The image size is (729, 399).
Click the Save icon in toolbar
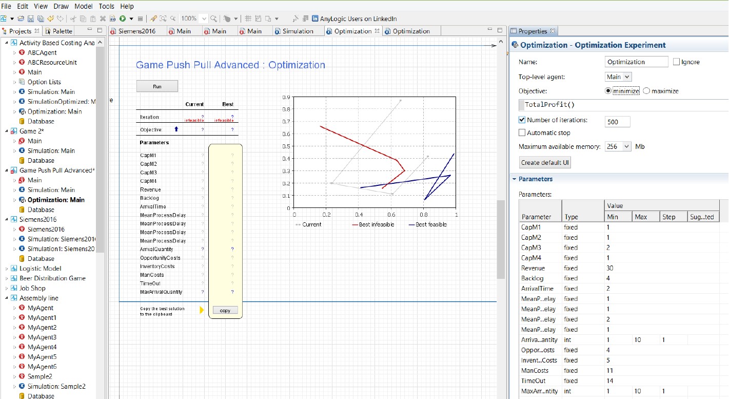(30, 18)
